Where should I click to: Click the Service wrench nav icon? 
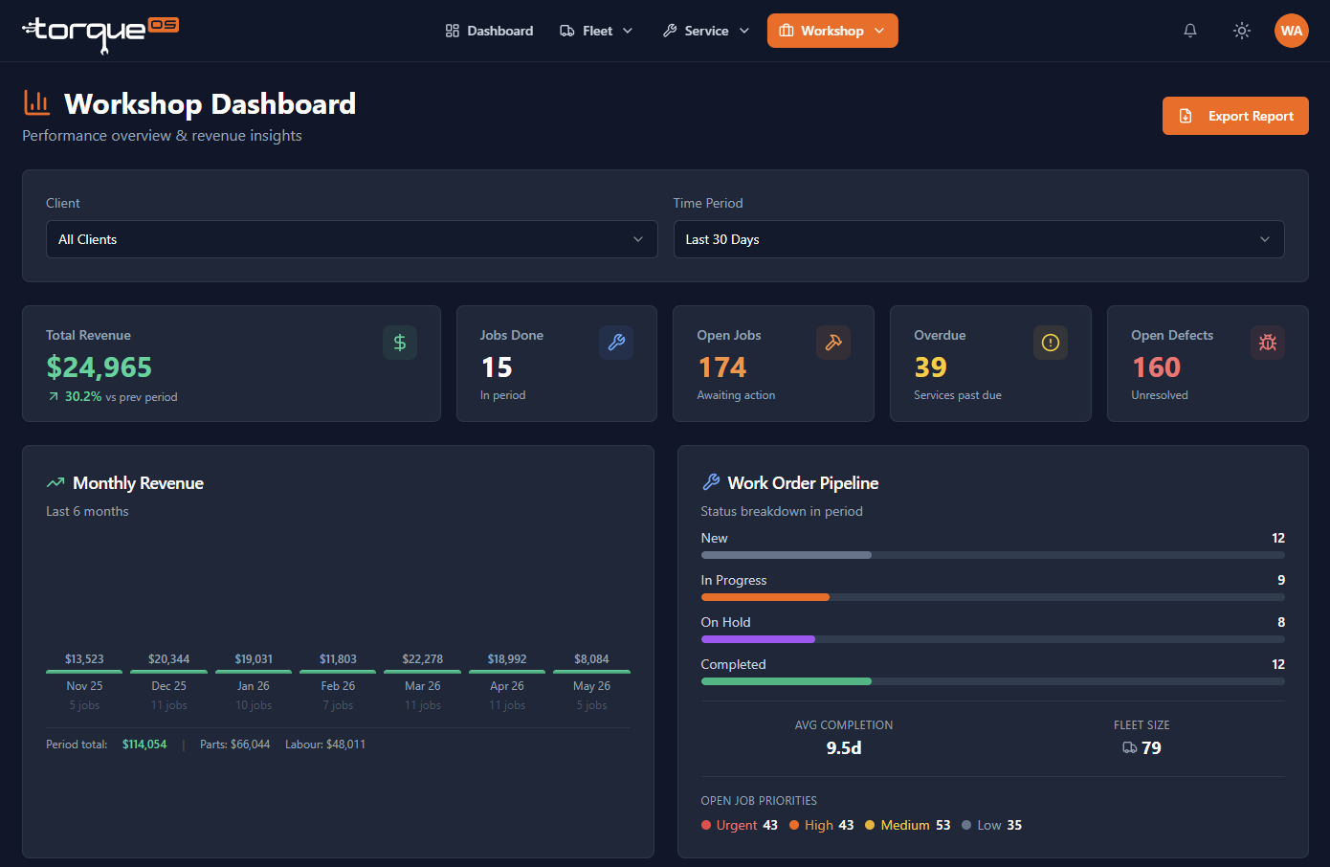tap(670, 31)
